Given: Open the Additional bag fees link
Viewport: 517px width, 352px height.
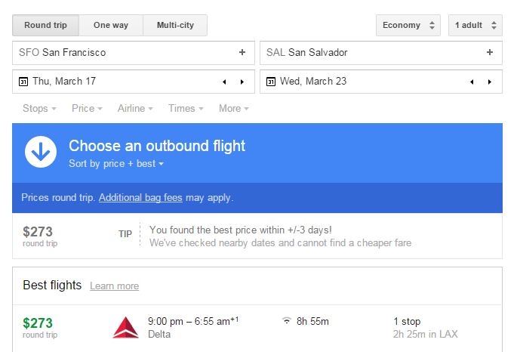Looking at the screenshot, I should [x=140, y=198].
